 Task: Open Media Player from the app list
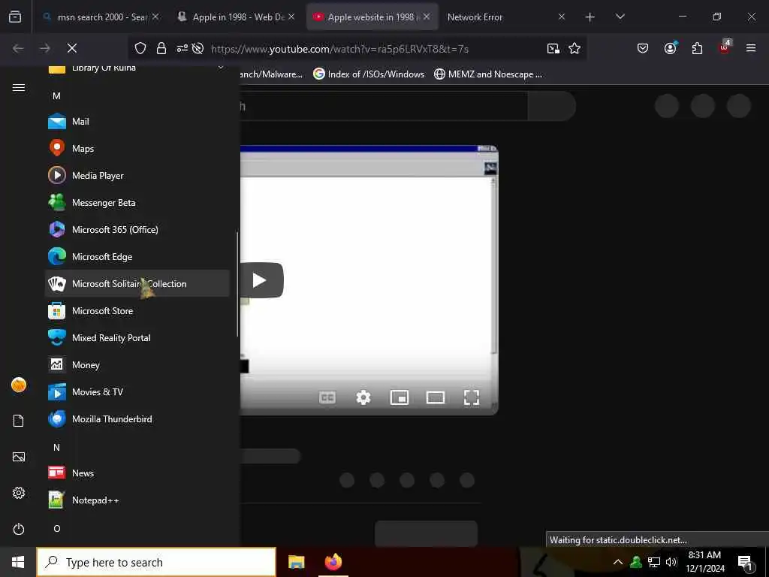point(137,175)
